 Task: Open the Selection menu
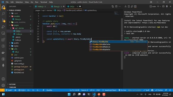click(x=19, y=2)
